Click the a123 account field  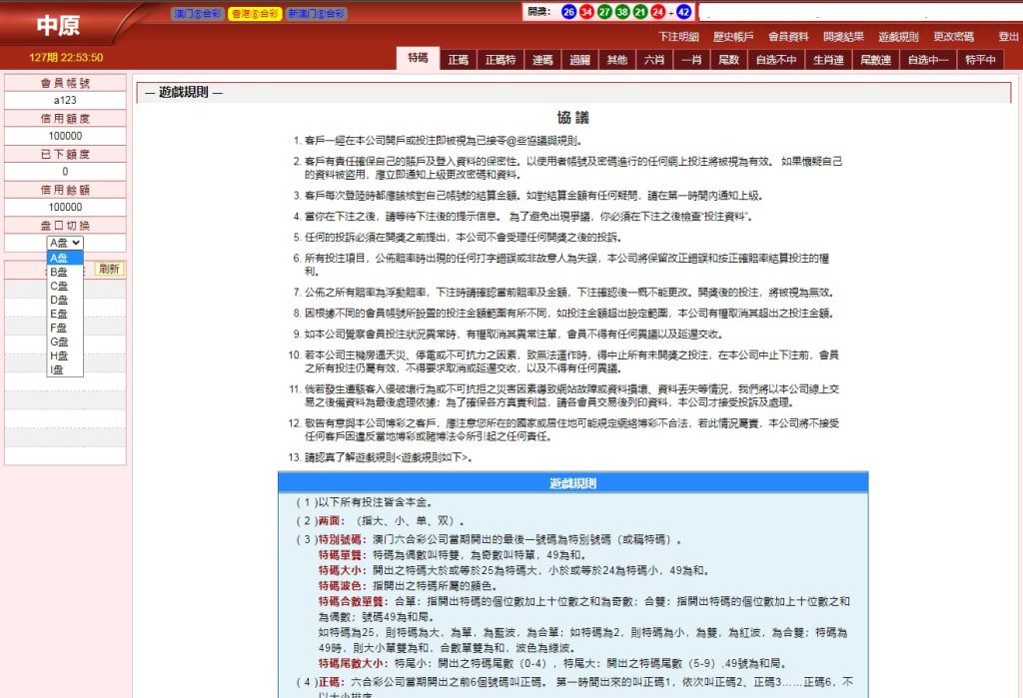63,101
